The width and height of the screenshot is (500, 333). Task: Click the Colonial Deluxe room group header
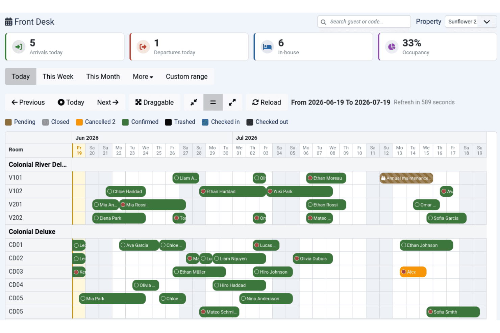click(32, 232)
